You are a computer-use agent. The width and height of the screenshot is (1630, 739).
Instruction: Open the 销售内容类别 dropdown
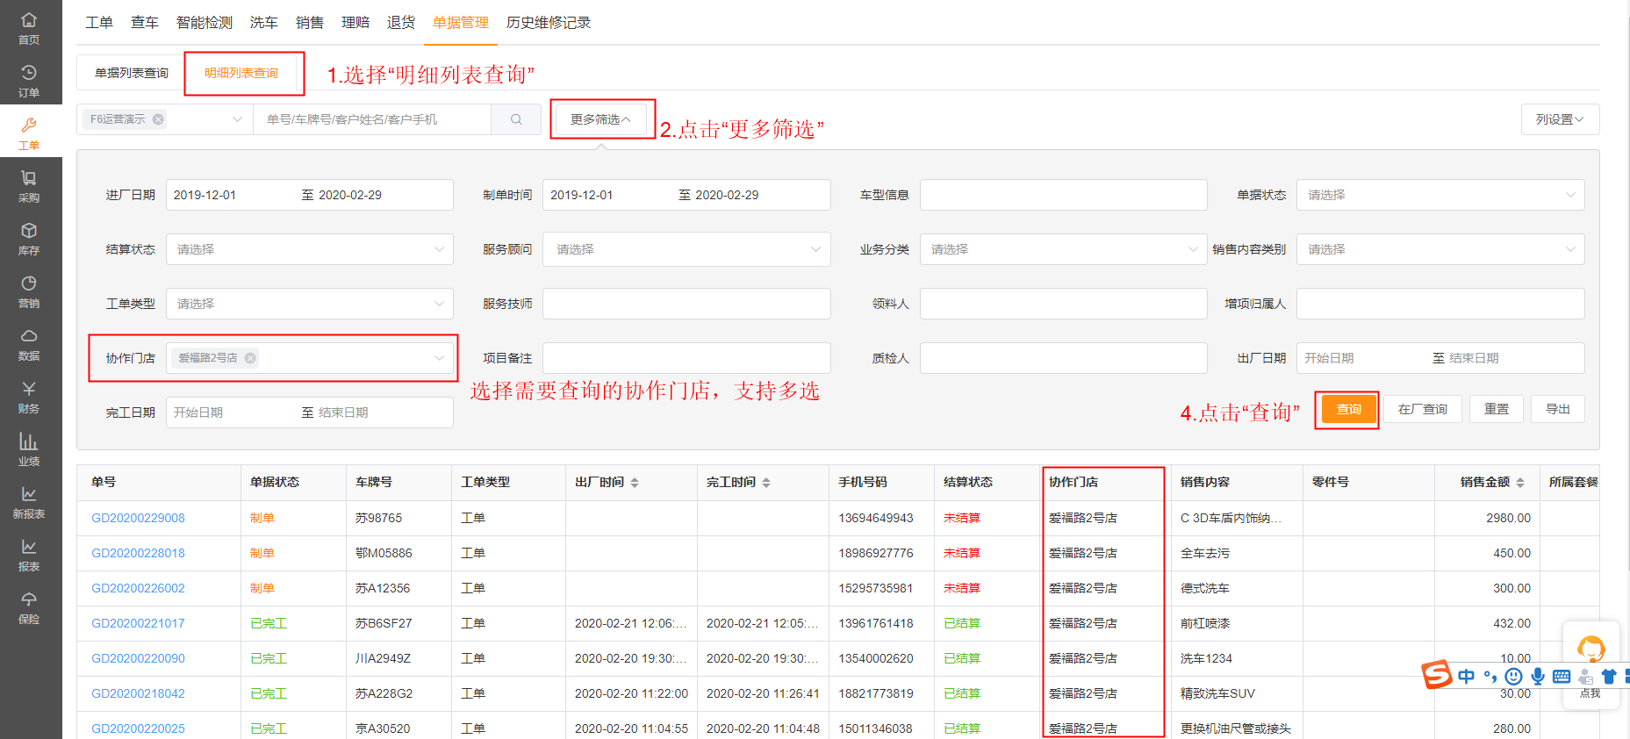pos(1440,249)
